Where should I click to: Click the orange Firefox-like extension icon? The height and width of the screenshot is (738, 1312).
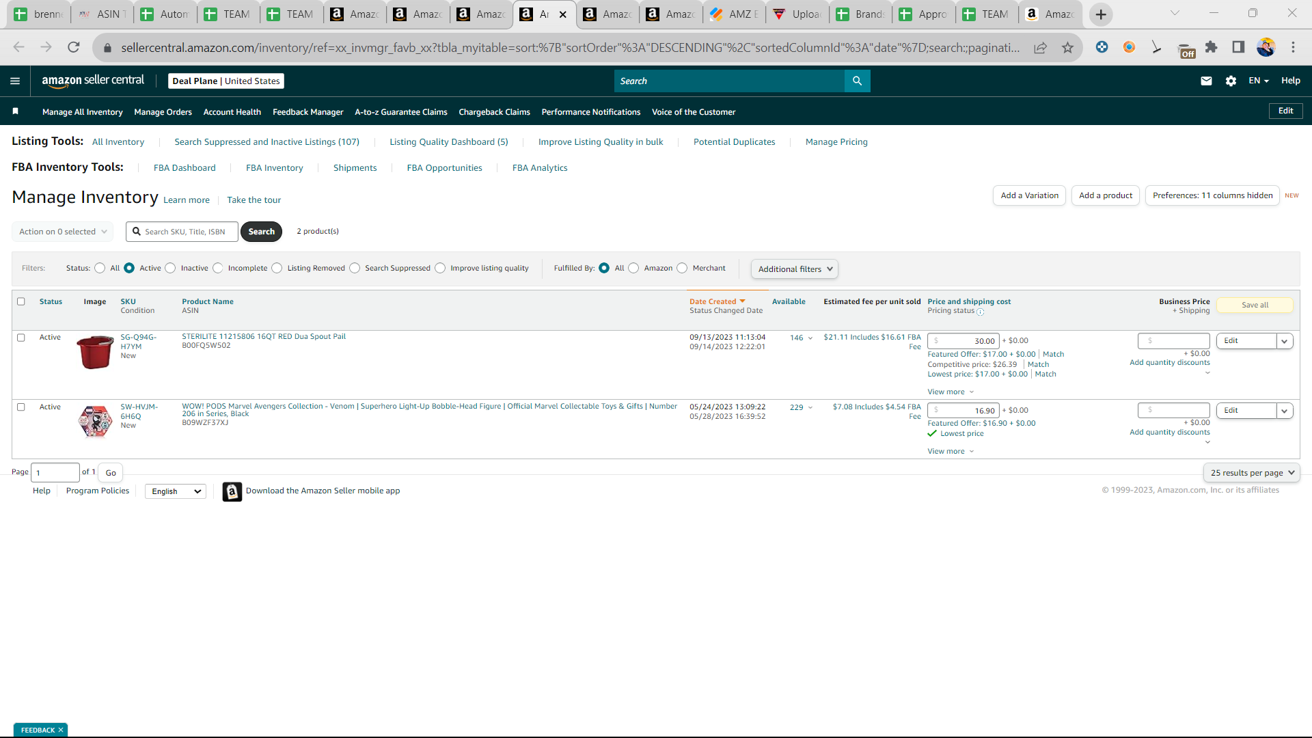(x=1129, y=47)
